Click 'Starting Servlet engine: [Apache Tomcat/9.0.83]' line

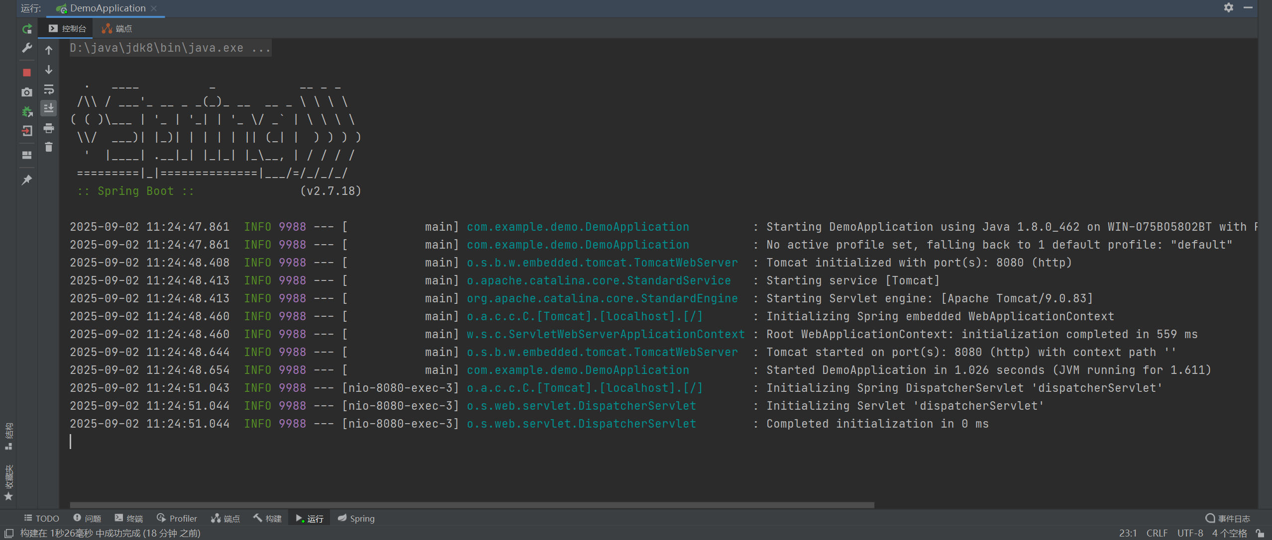point(929,298)
